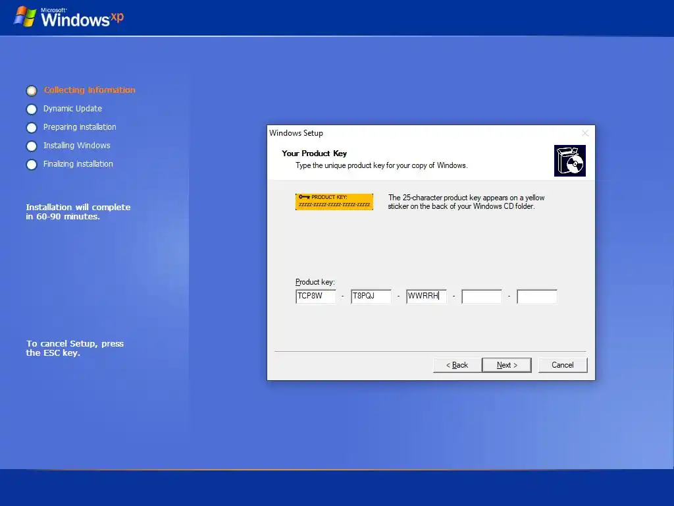The height and width of the screenshot is (506, 674).
Task: Select the Preparing installation step bullet
Action: [x=32, y=128]
